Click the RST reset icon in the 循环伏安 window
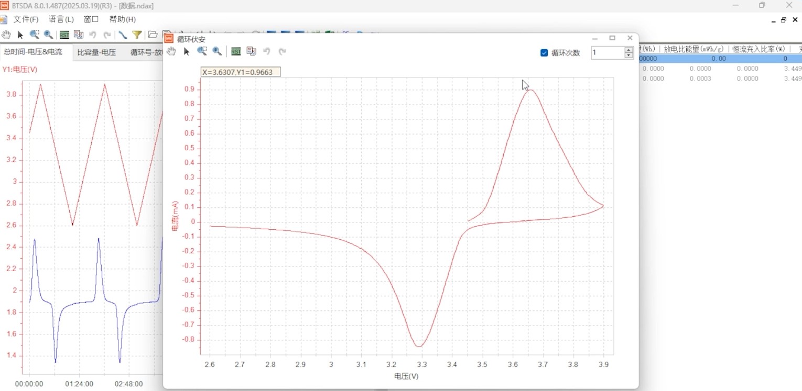Viewport: 802px width, 391px height. [236, 51]
